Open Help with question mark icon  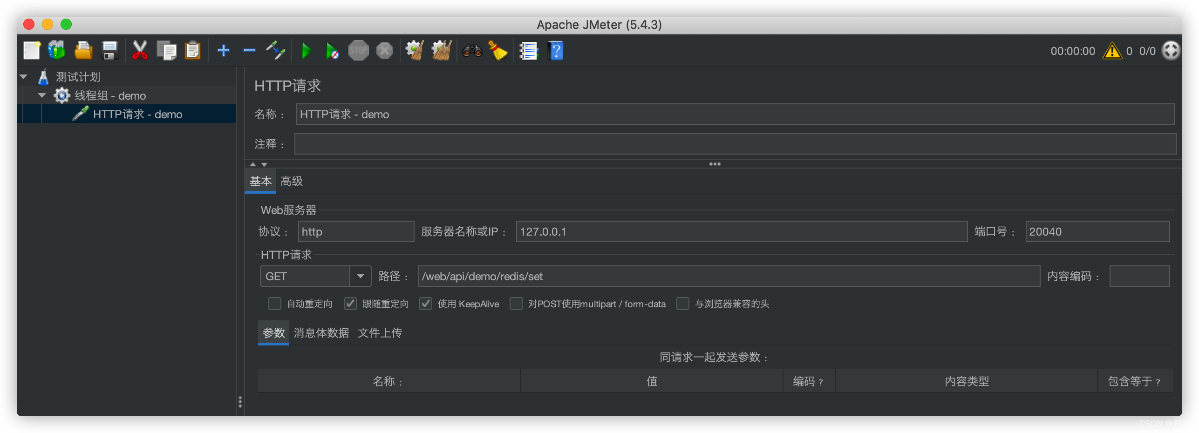coord(555,50)
